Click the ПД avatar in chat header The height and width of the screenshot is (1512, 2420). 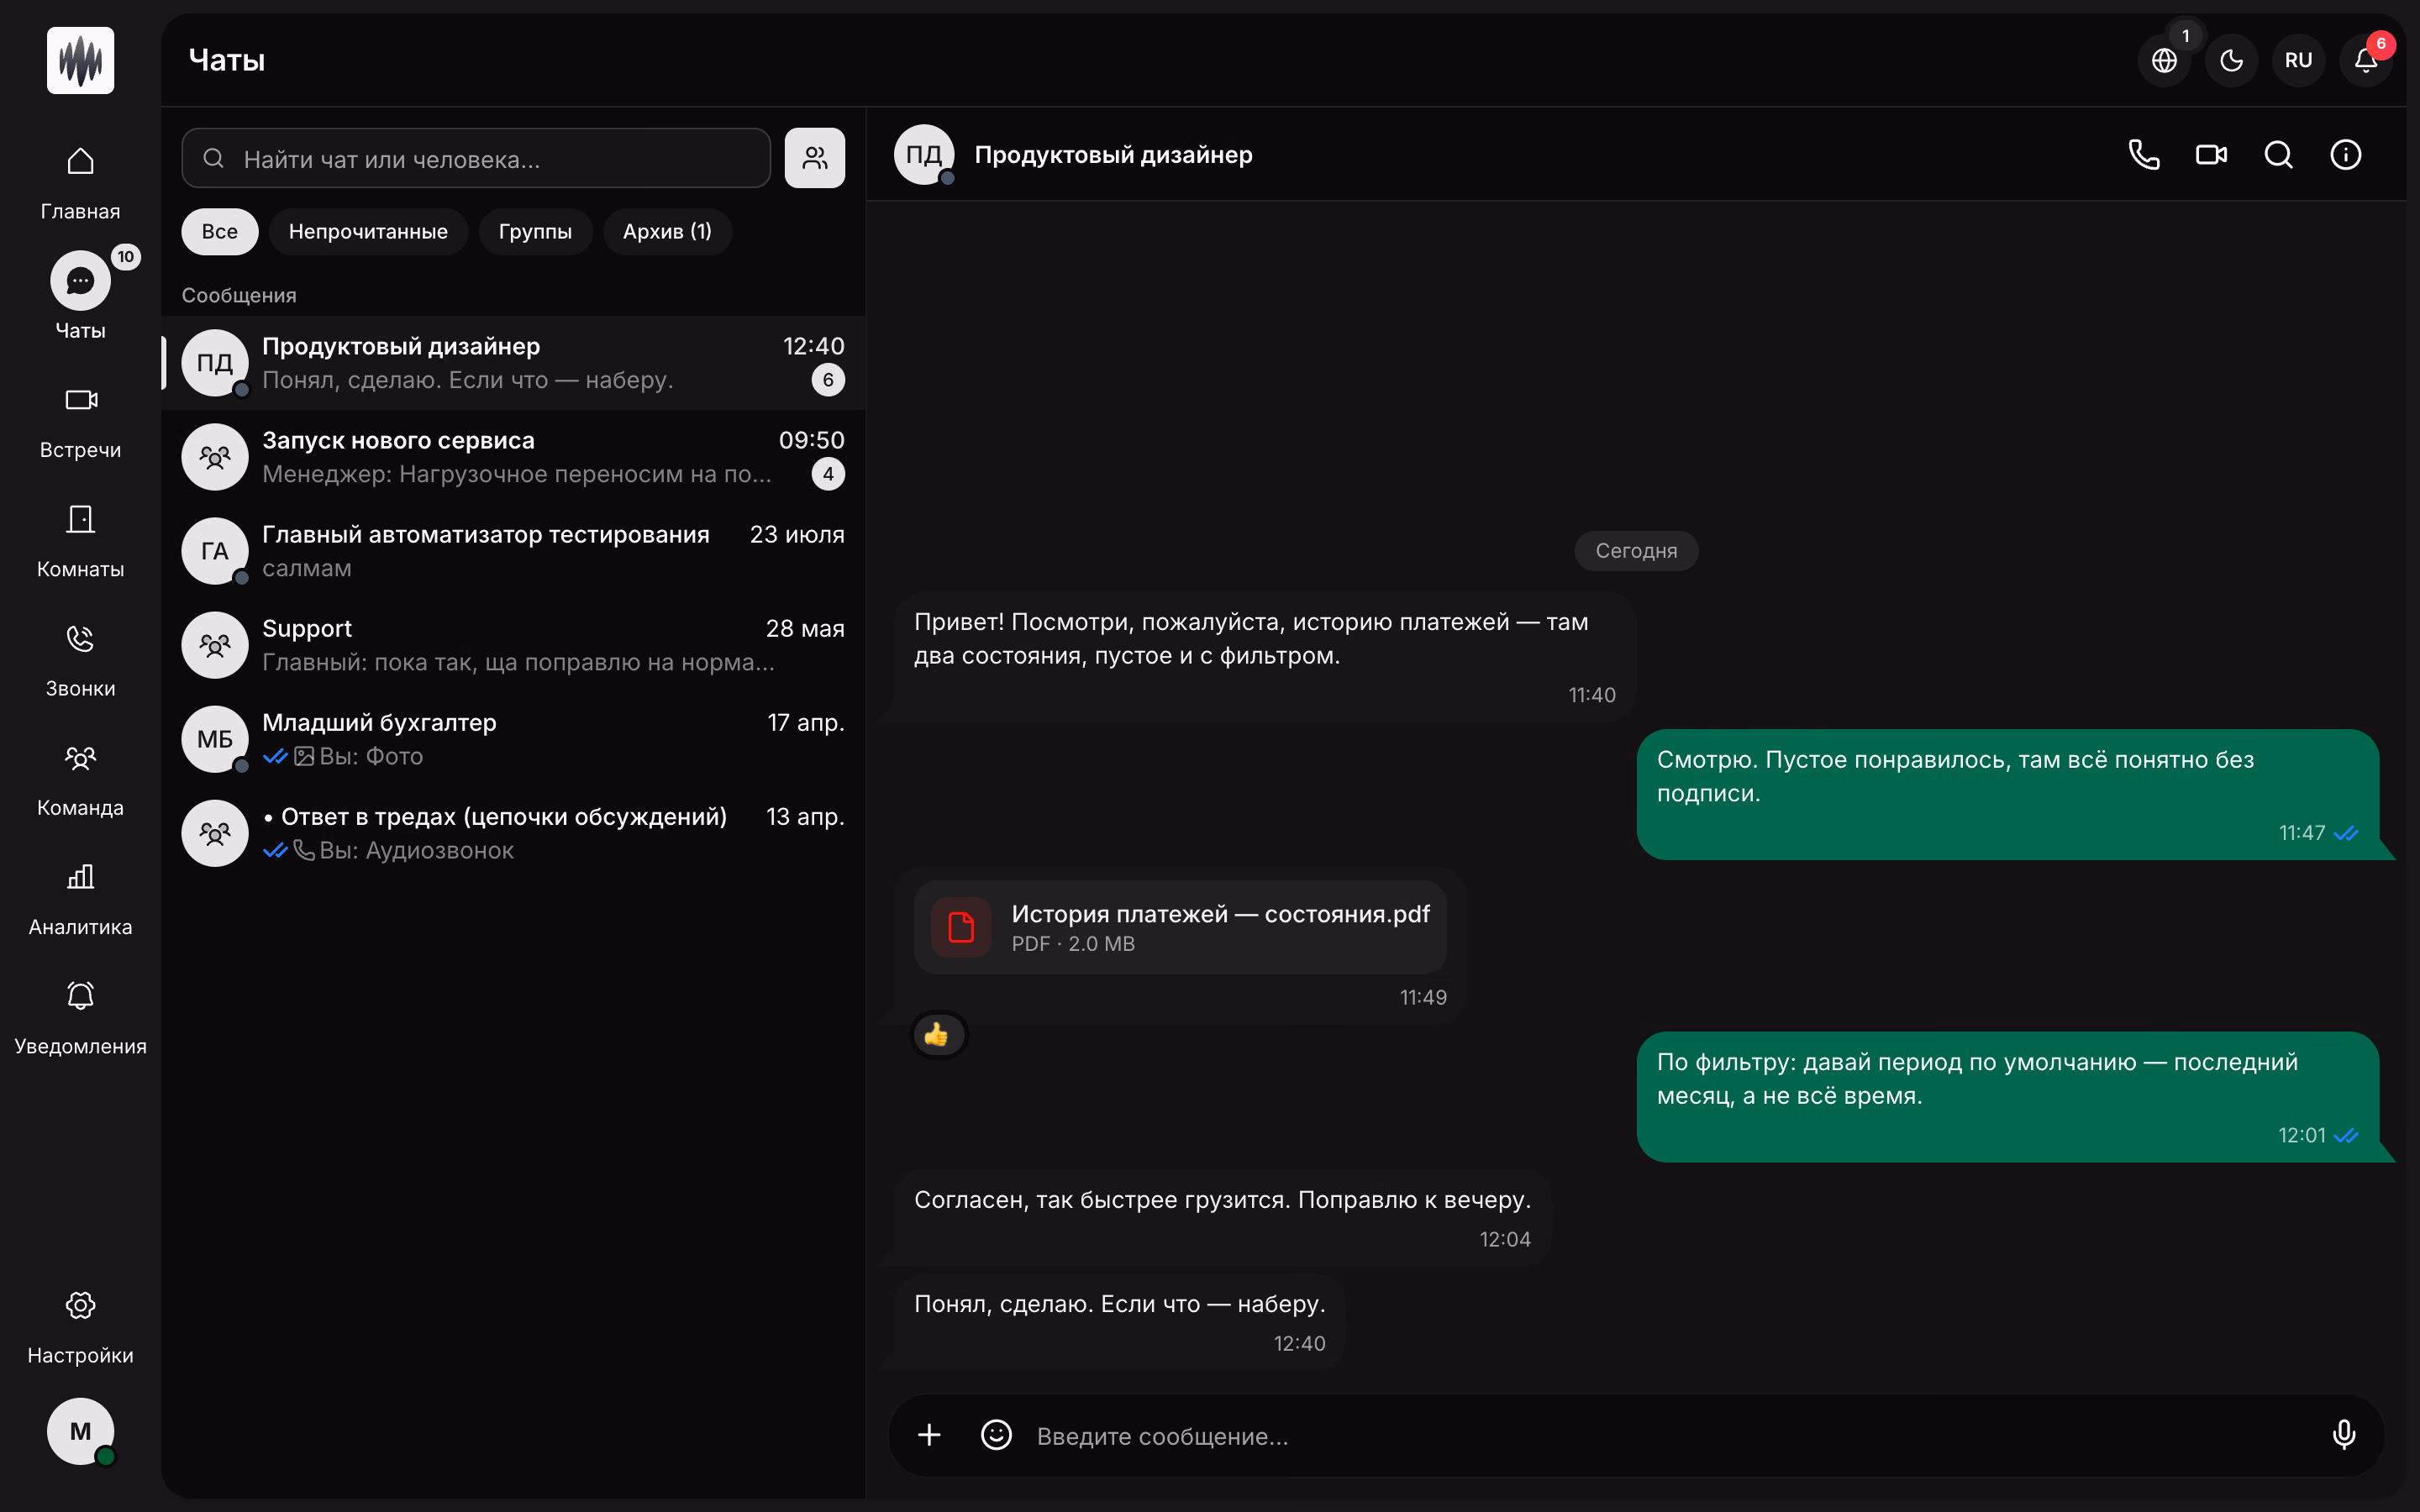coord(923,155)
